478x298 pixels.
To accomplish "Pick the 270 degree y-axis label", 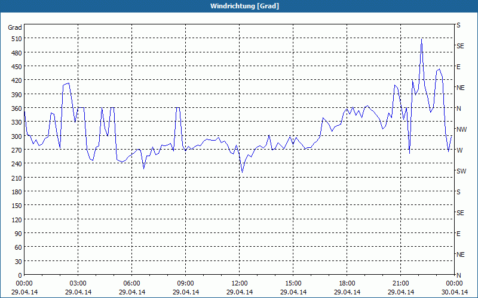I will click(15, 150).
